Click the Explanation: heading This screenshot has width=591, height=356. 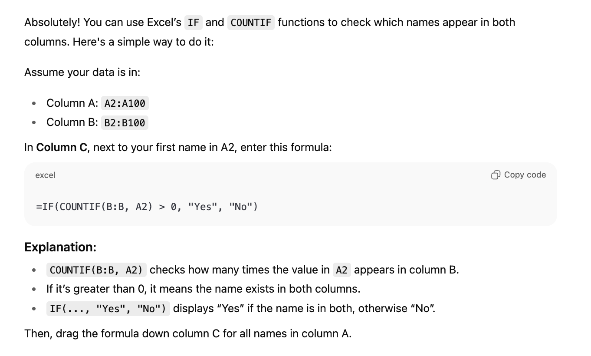(60, 247)
